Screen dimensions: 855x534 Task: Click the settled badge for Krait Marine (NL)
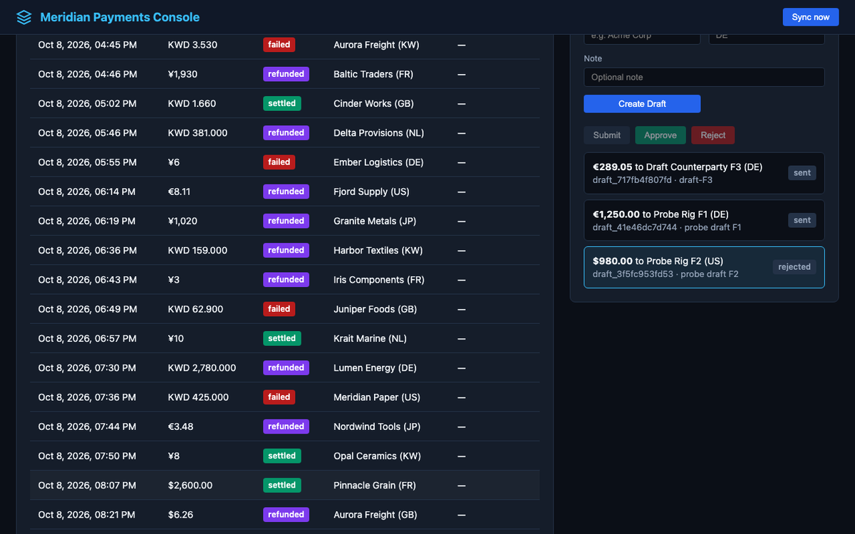click(x=282, y=338)
